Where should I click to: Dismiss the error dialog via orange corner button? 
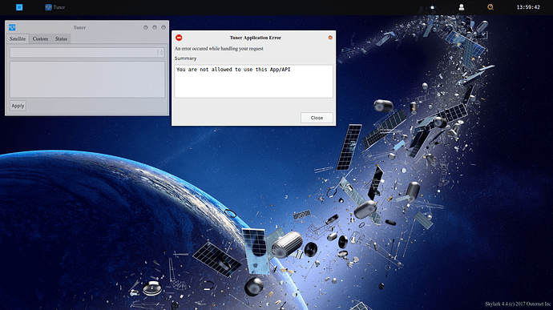pos(330,38)
